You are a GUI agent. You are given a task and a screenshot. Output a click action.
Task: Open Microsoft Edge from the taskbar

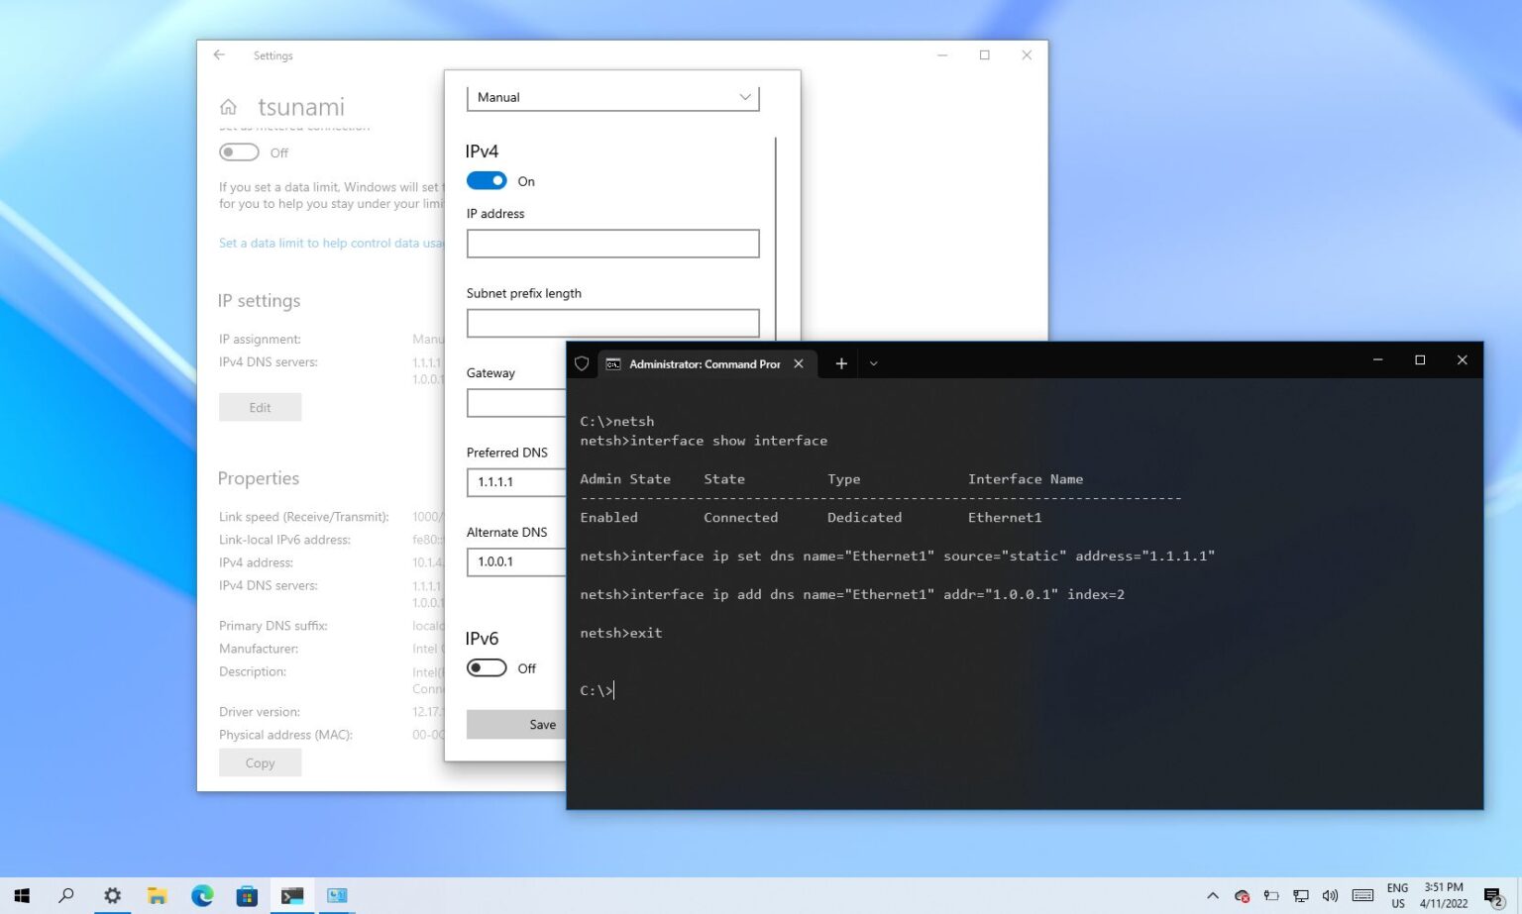pyautogui.click(x=202, y=895)
